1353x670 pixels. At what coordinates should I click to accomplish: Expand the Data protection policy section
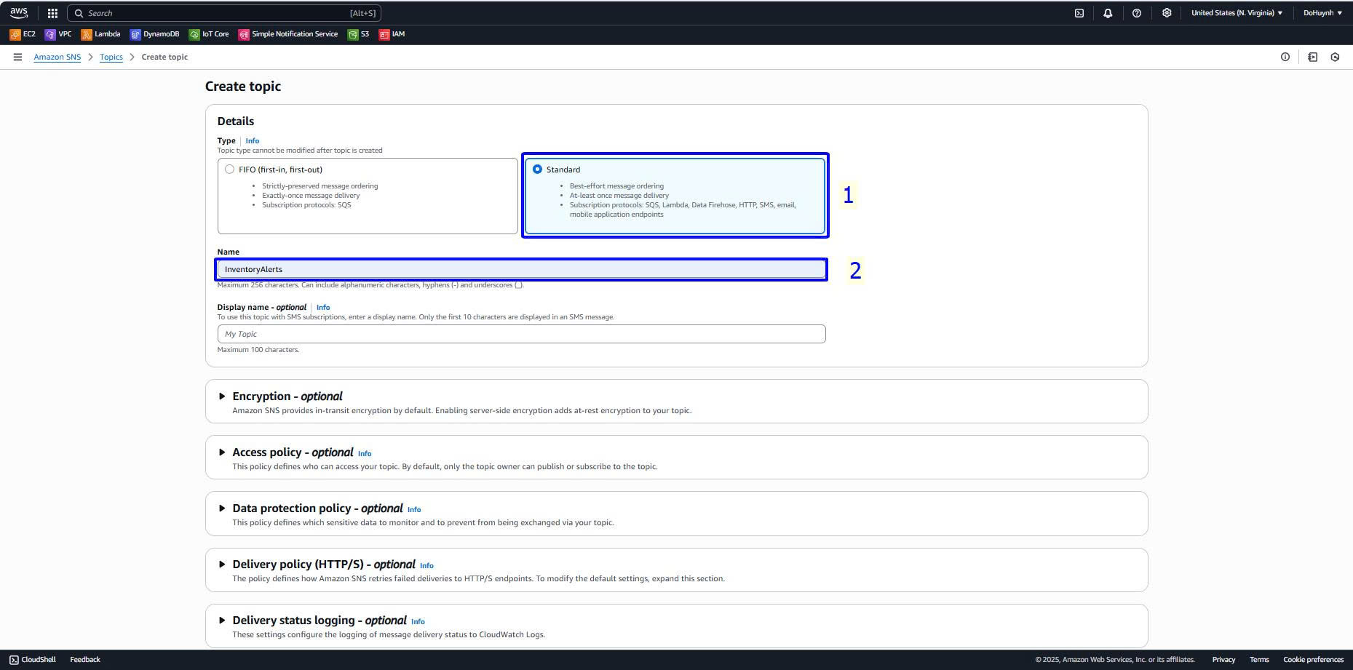click(222, 509)
